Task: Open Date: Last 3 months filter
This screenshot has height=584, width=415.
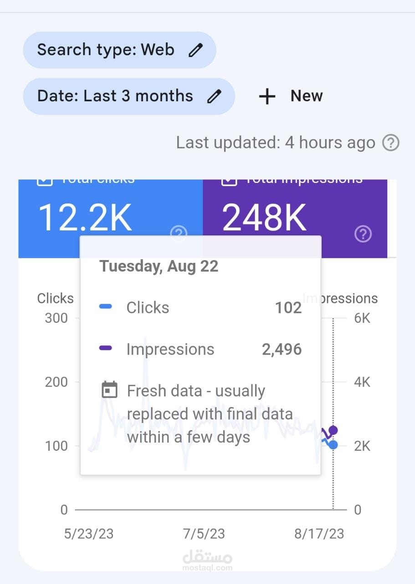Action: pyautogui.click(x=129, y=96)
